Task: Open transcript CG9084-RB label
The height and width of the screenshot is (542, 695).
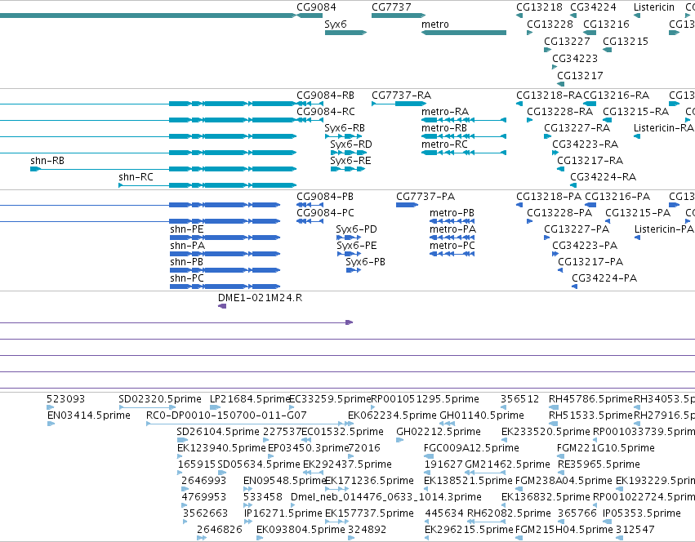Action: click(x=325, y=96)
